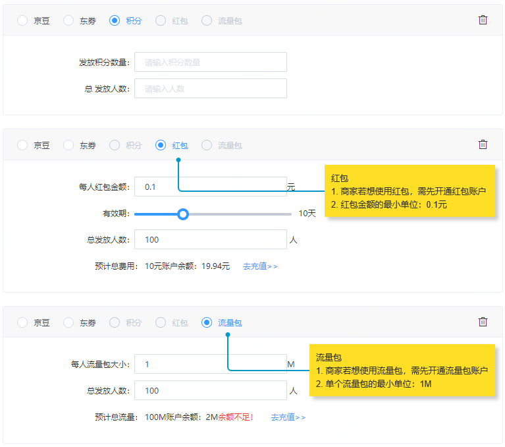This screenshot has width=505, height=447.
Task: Click the 发放积分数量 input field
Action: [210, 62]
